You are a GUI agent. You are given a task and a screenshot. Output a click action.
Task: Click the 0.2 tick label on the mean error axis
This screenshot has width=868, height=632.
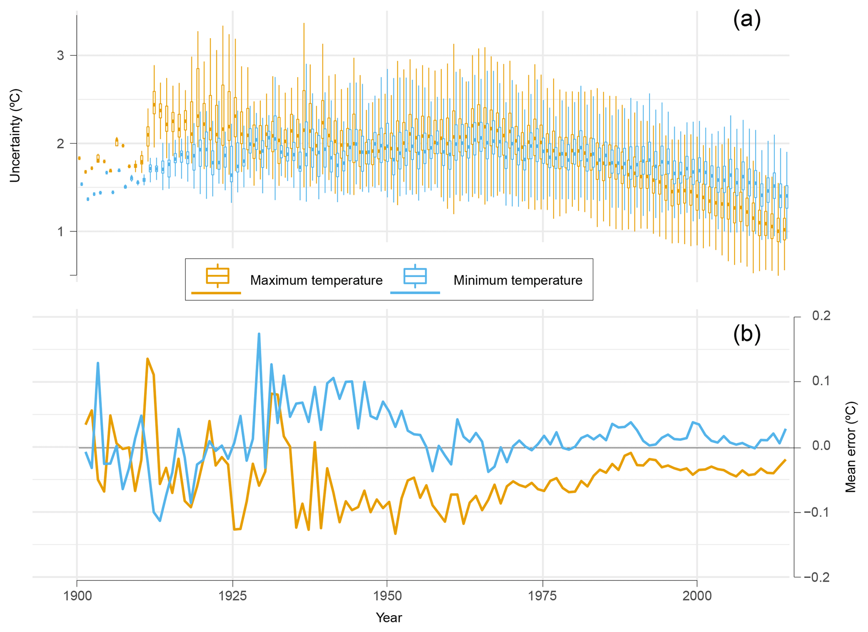821,316
